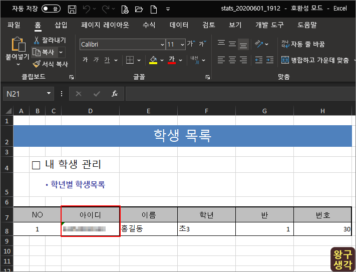The height and width of the screenshot is (272, 356).
Task: Click the Redo arrow icon
Action: coord(105,9)
